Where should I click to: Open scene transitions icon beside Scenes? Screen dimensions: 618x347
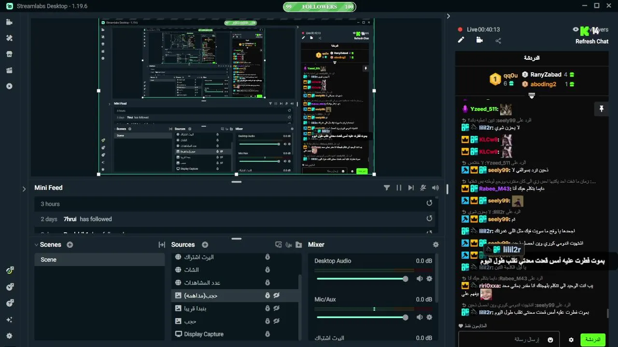[x=162, y=245]
